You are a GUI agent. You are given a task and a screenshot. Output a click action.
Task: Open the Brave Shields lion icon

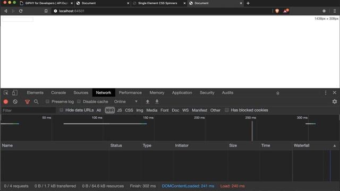coord(277,11)
